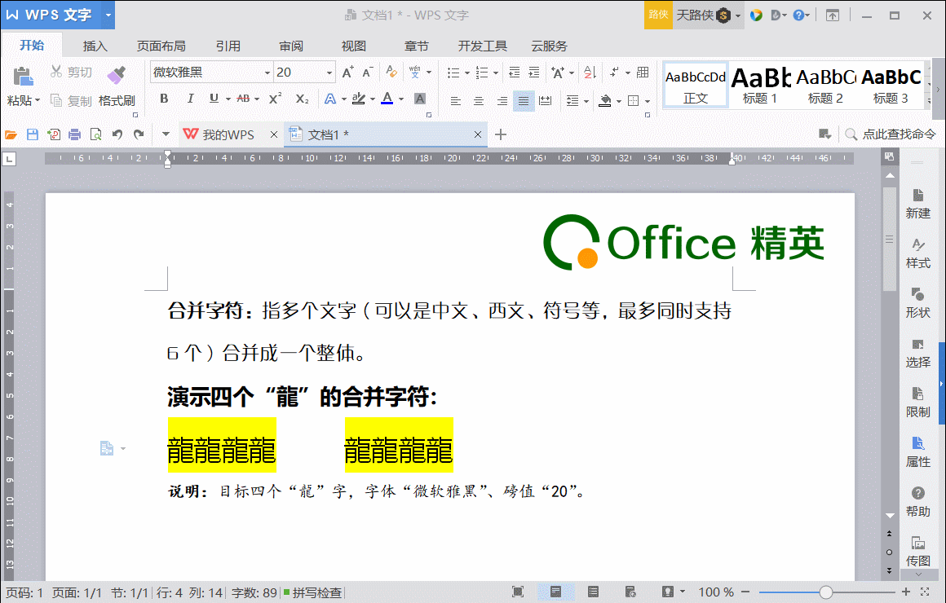Toggle Bold formatting
The image size is (946, 603).
pos(164,99)
